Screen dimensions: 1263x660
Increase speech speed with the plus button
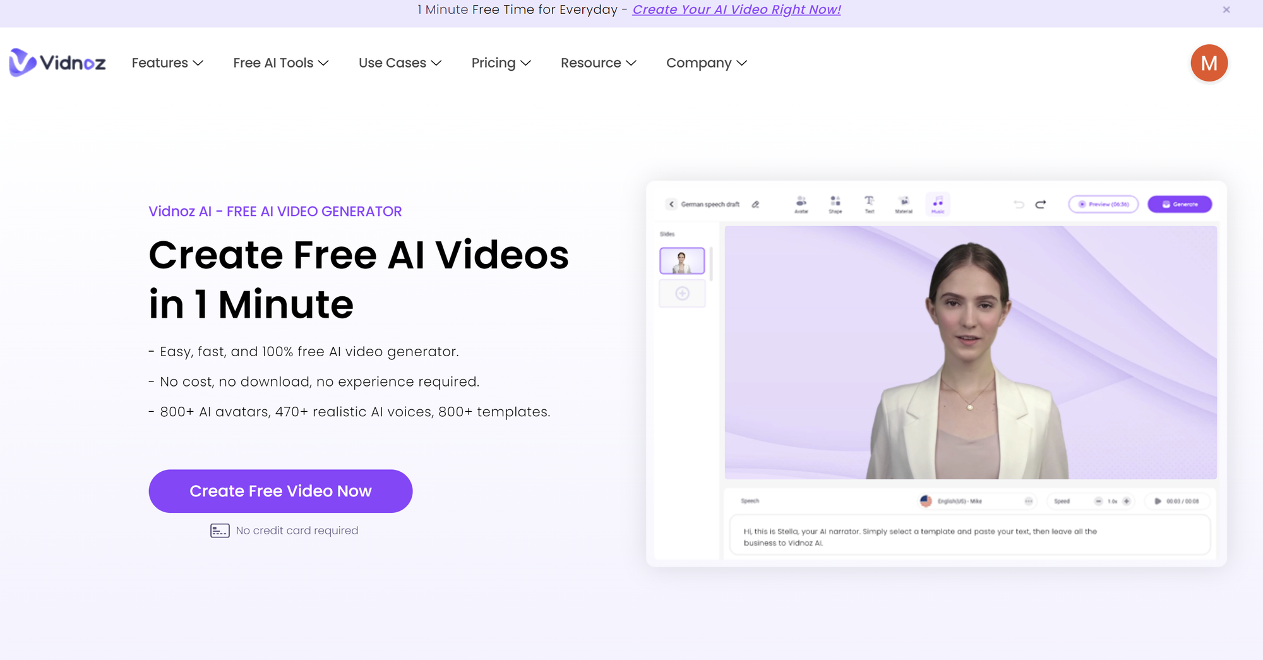pyautogui.click(x=1126, y=501)
